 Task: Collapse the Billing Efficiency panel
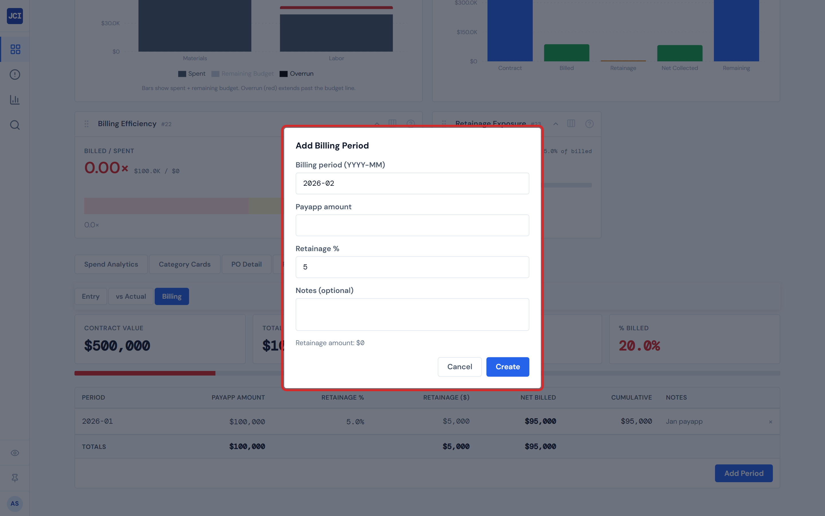tap(377, 124)
